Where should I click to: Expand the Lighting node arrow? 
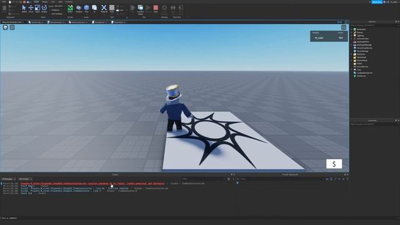click(x=351, y=36)
